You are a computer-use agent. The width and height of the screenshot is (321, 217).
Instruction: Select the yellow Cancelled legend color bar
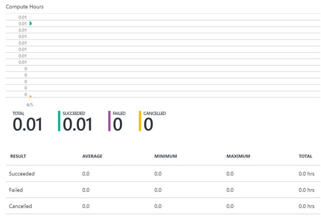pos(140,121)
